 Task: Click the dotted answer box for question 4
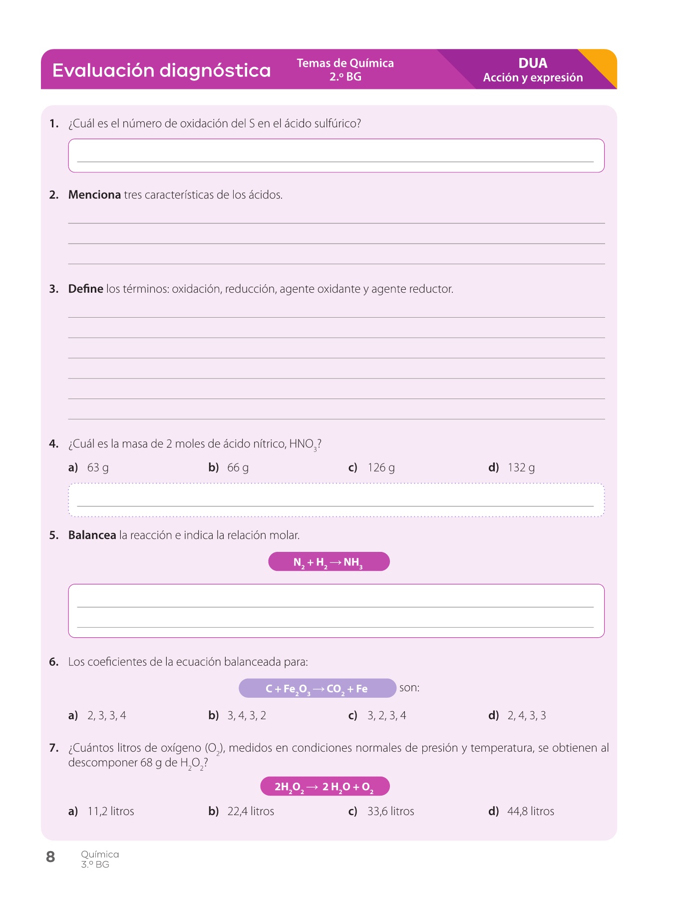pyautogui.click(x=336, y=499)
